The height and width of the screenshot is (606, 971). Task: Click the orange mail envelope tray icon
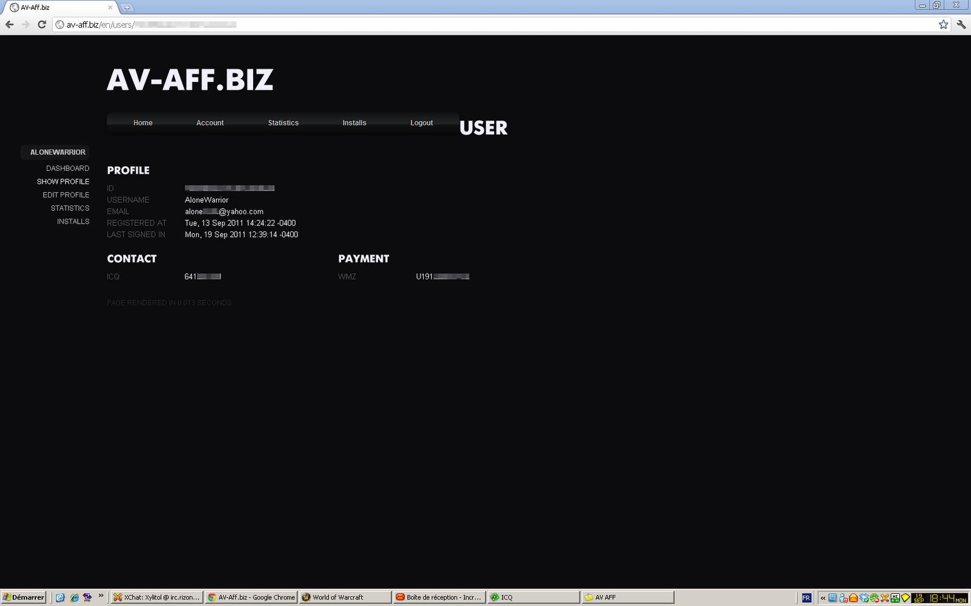[853, 598]
